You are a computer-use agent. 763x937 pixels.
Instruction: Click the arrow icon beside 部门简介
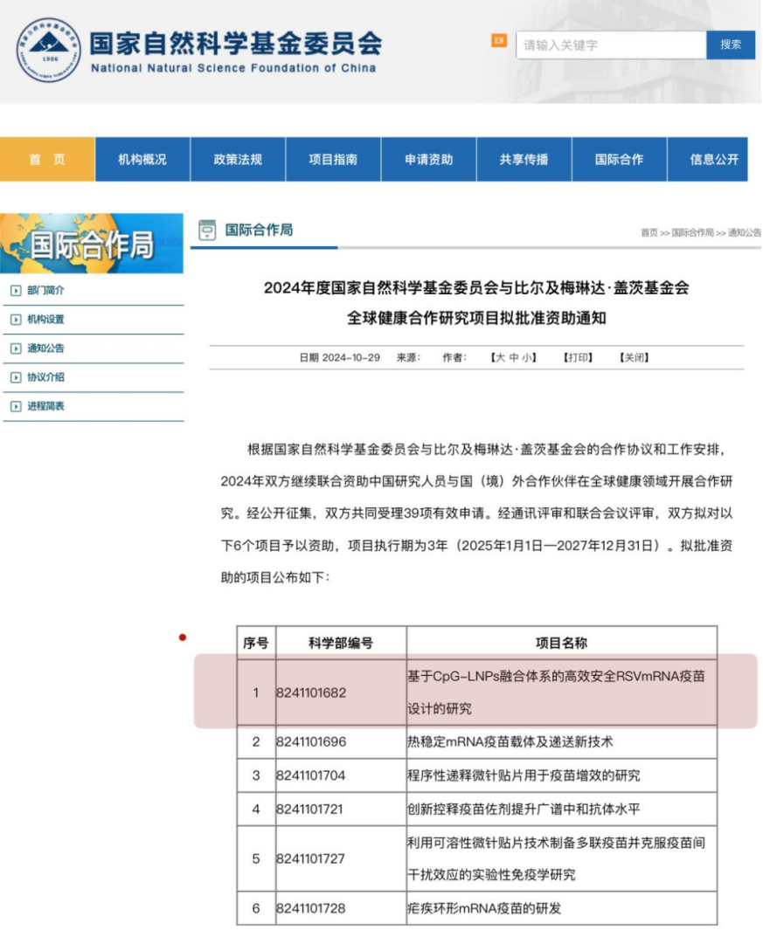click(16, 291)
